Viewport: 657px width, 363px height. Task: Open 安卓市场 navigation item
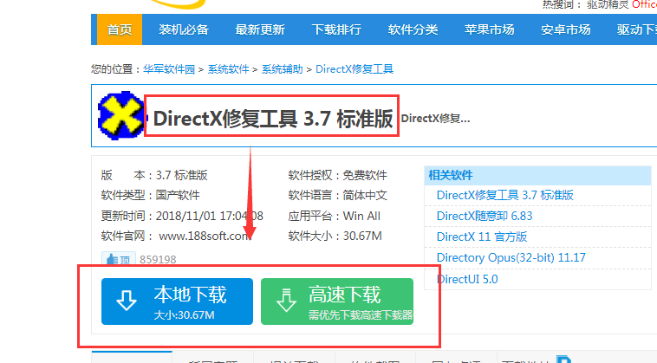566,29
